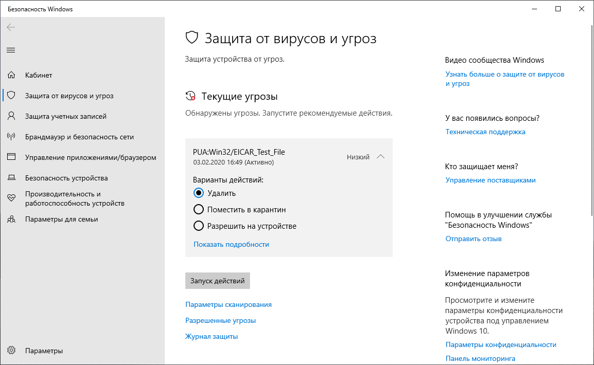The image size is (594, 365).
Task: Open the hamburger navigation menu icon
Action: [x=10, y=50]
